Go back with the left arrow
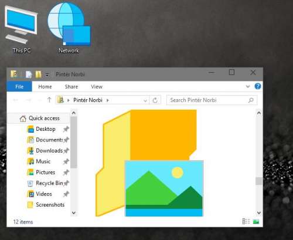293x240 pixels. click(15, 100)
